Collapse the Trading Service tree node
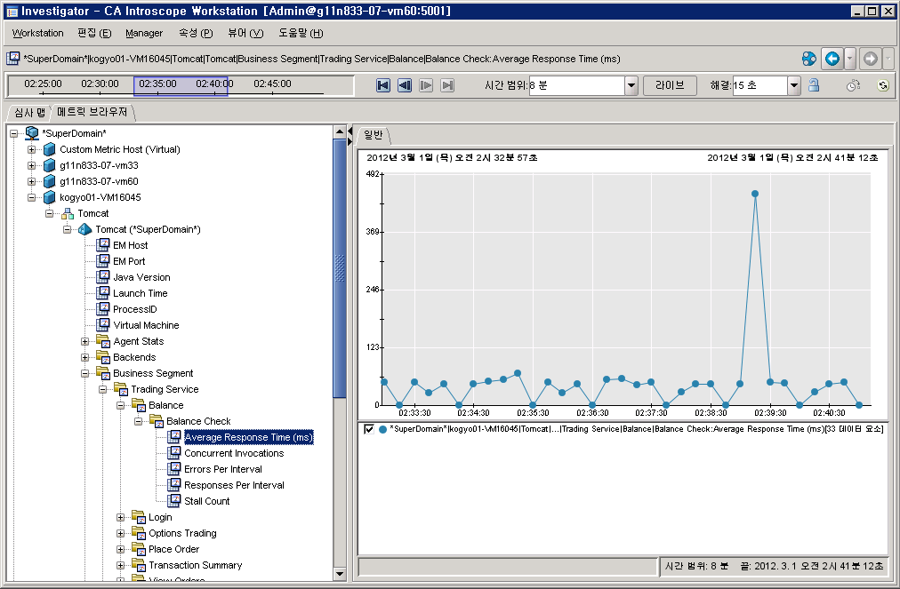900x589 pixels. (103, 389)
